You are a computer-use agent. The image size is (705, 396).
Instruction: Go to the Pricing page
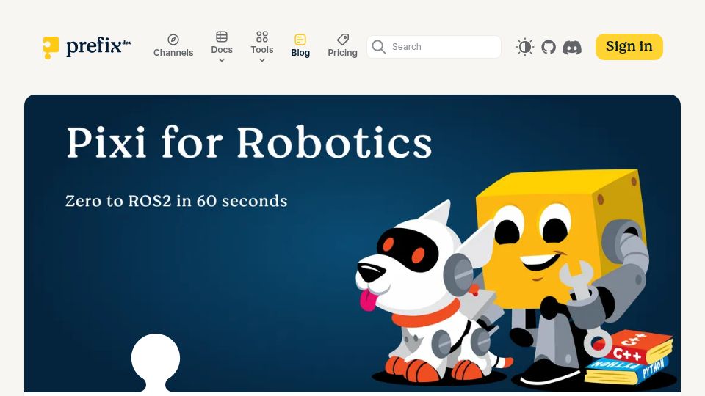[343, 53]
